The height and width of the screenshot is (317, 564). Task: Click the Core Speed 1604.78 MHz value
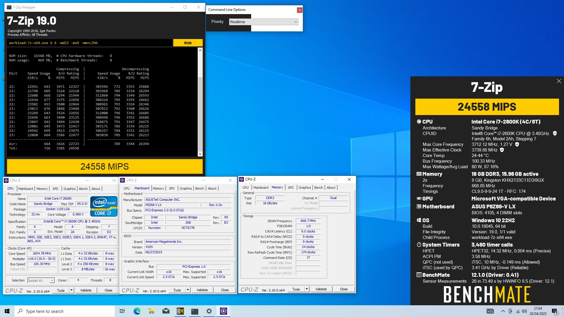click(x=42, y=254)
